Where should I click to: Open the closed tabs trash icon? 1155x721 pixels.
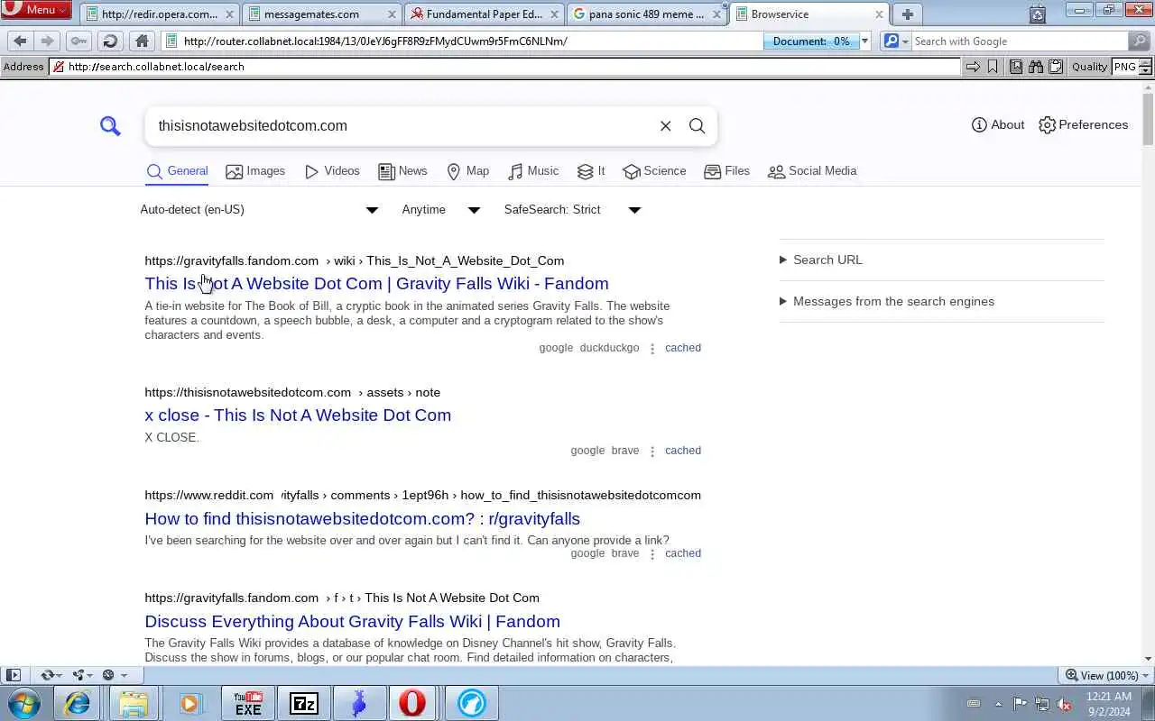click(x=1038, y=14)
